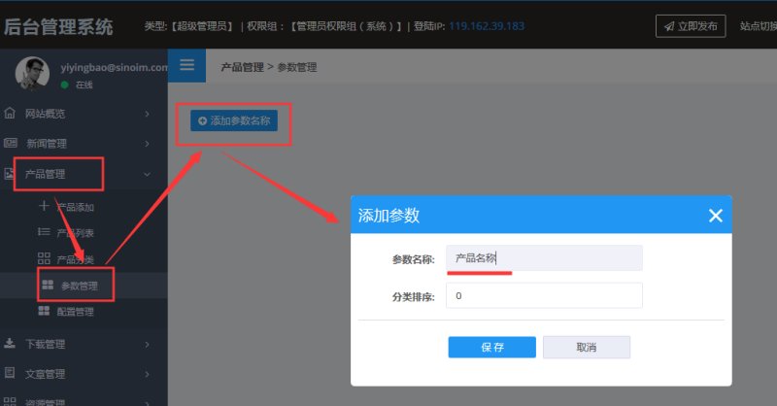Viewport: 777px width, 406px height.
Task: Click the image icon beside 产品管理
Action: (9, 174)
